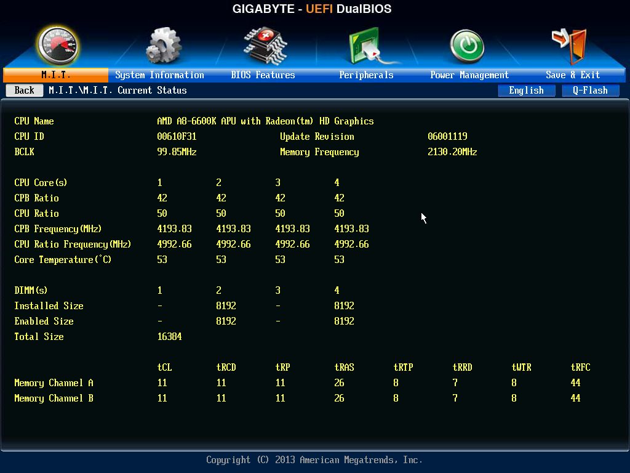This screenshot has height=473, width=630.
Task: Click the Save & Exit door icon
Action: point(570,46)
